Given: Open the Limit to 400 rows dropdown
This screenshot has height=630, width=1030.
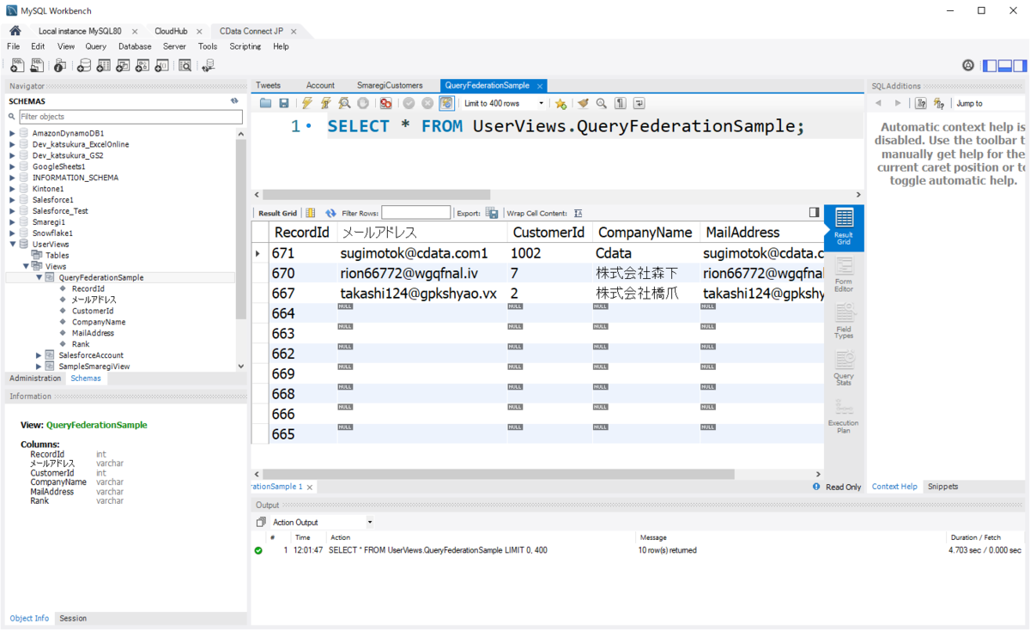Looking at the screenshot, I should tap(504, 103).
